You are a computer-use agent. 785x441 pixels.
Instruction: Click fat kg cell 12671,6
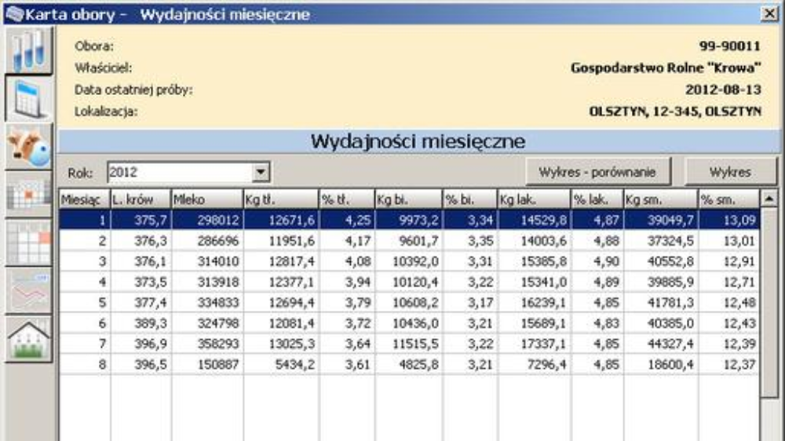pos(281,220)
